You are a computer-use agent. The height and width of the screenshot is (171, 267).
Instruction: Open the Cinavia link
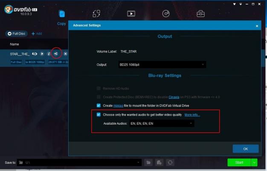(174, 97)
